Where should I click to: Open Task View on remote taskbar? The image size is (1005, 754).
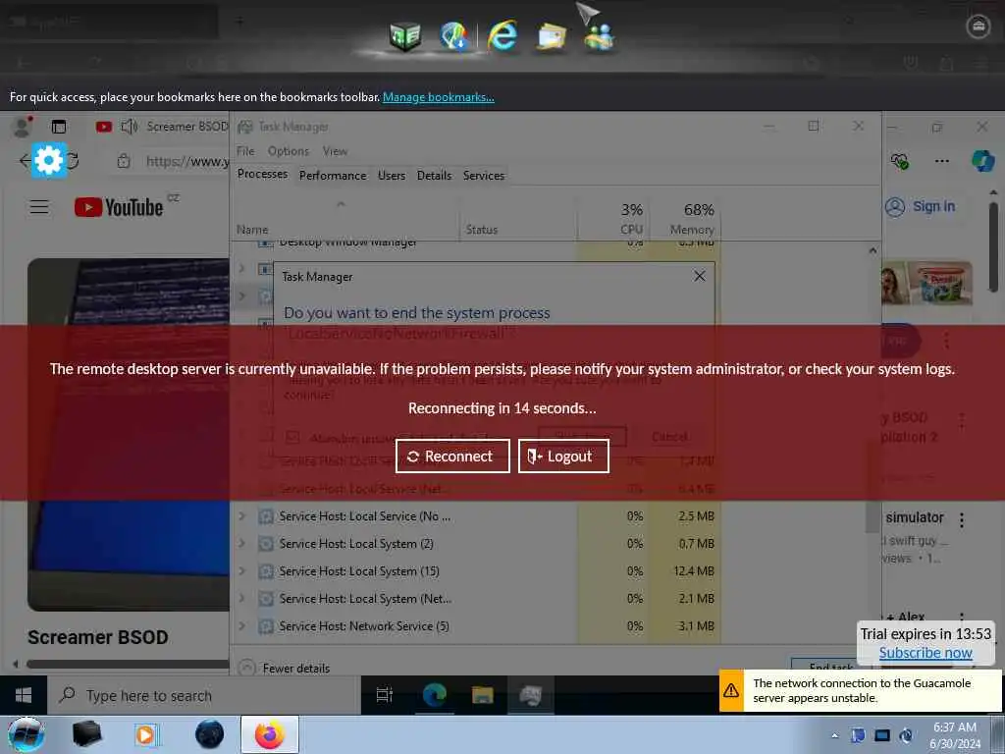pyautogui.click(x=384, y=695)
